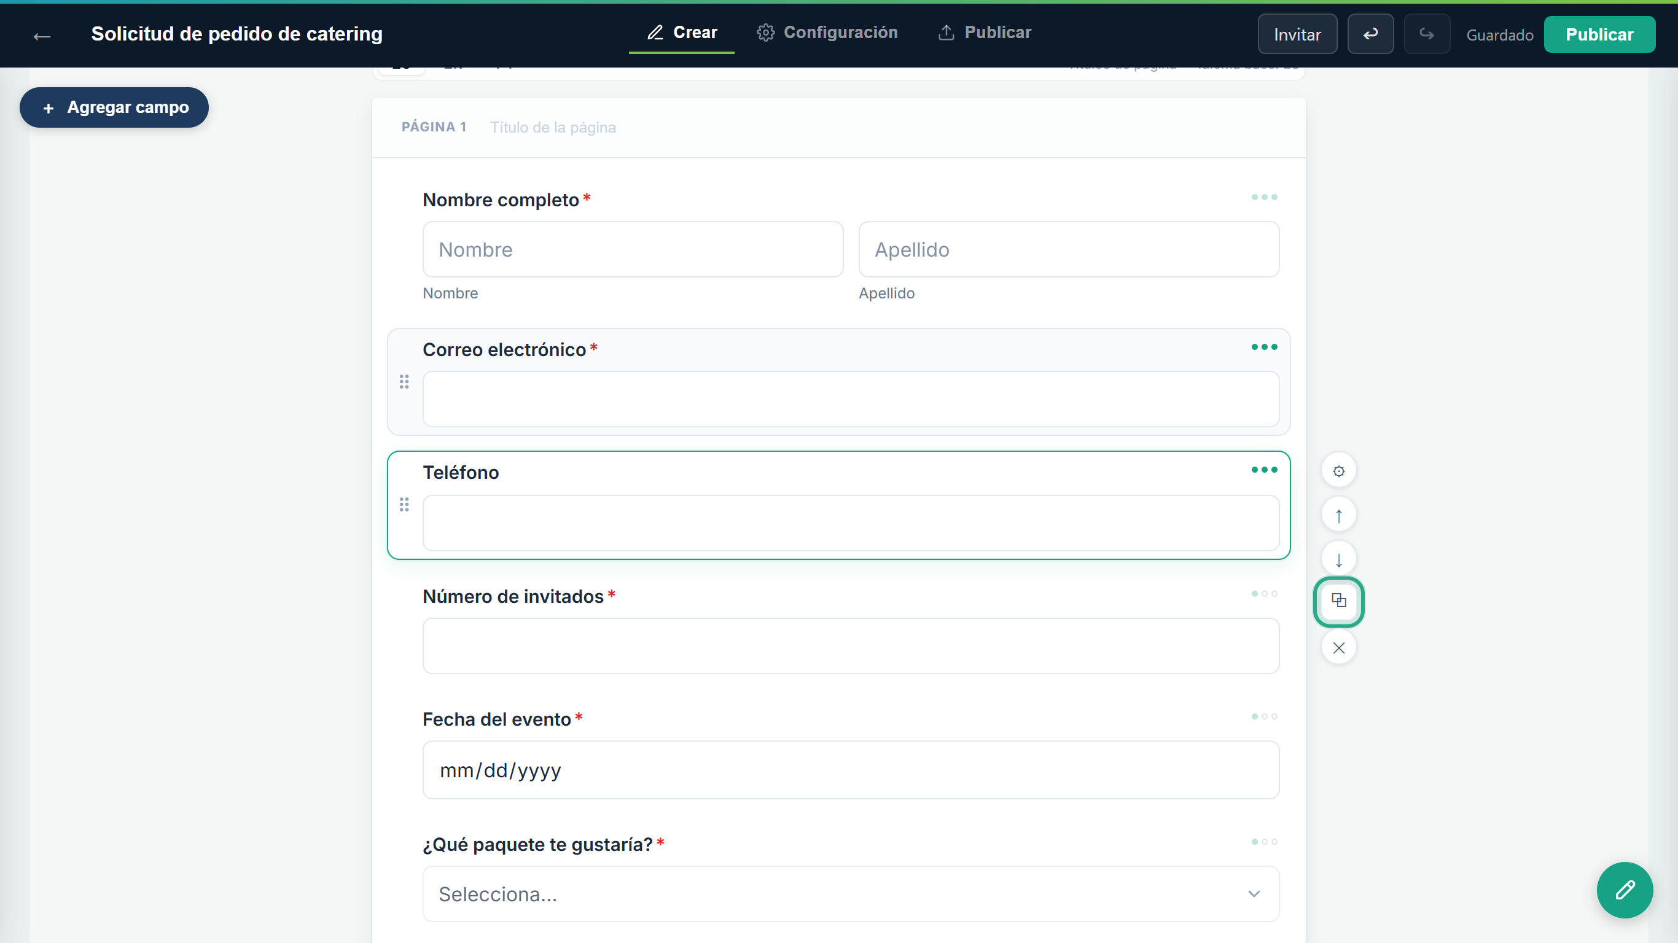Viewport: 1678px width, 943px height.
Task: Edit the Título de la página placeholder
Action: [x=552, y=128]
